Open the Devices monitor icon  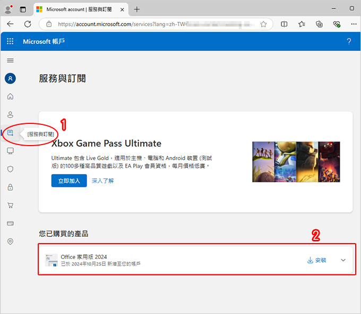point(10,151)
